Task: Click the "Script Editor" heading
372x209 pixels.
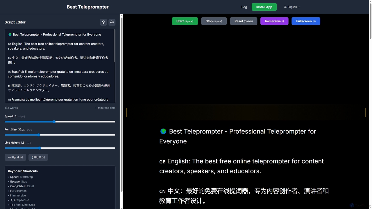Action: pos(15,22)
